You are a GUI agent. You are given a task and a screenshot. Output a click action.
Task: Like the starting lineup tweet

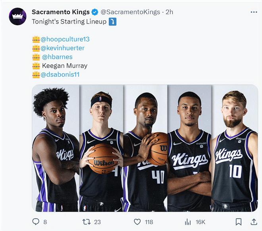click(137, 222)
